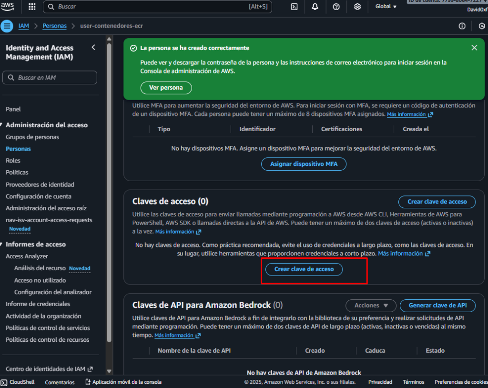Click Generar clave de API button
Screen dimensions: 488x388
pos(437,305)
